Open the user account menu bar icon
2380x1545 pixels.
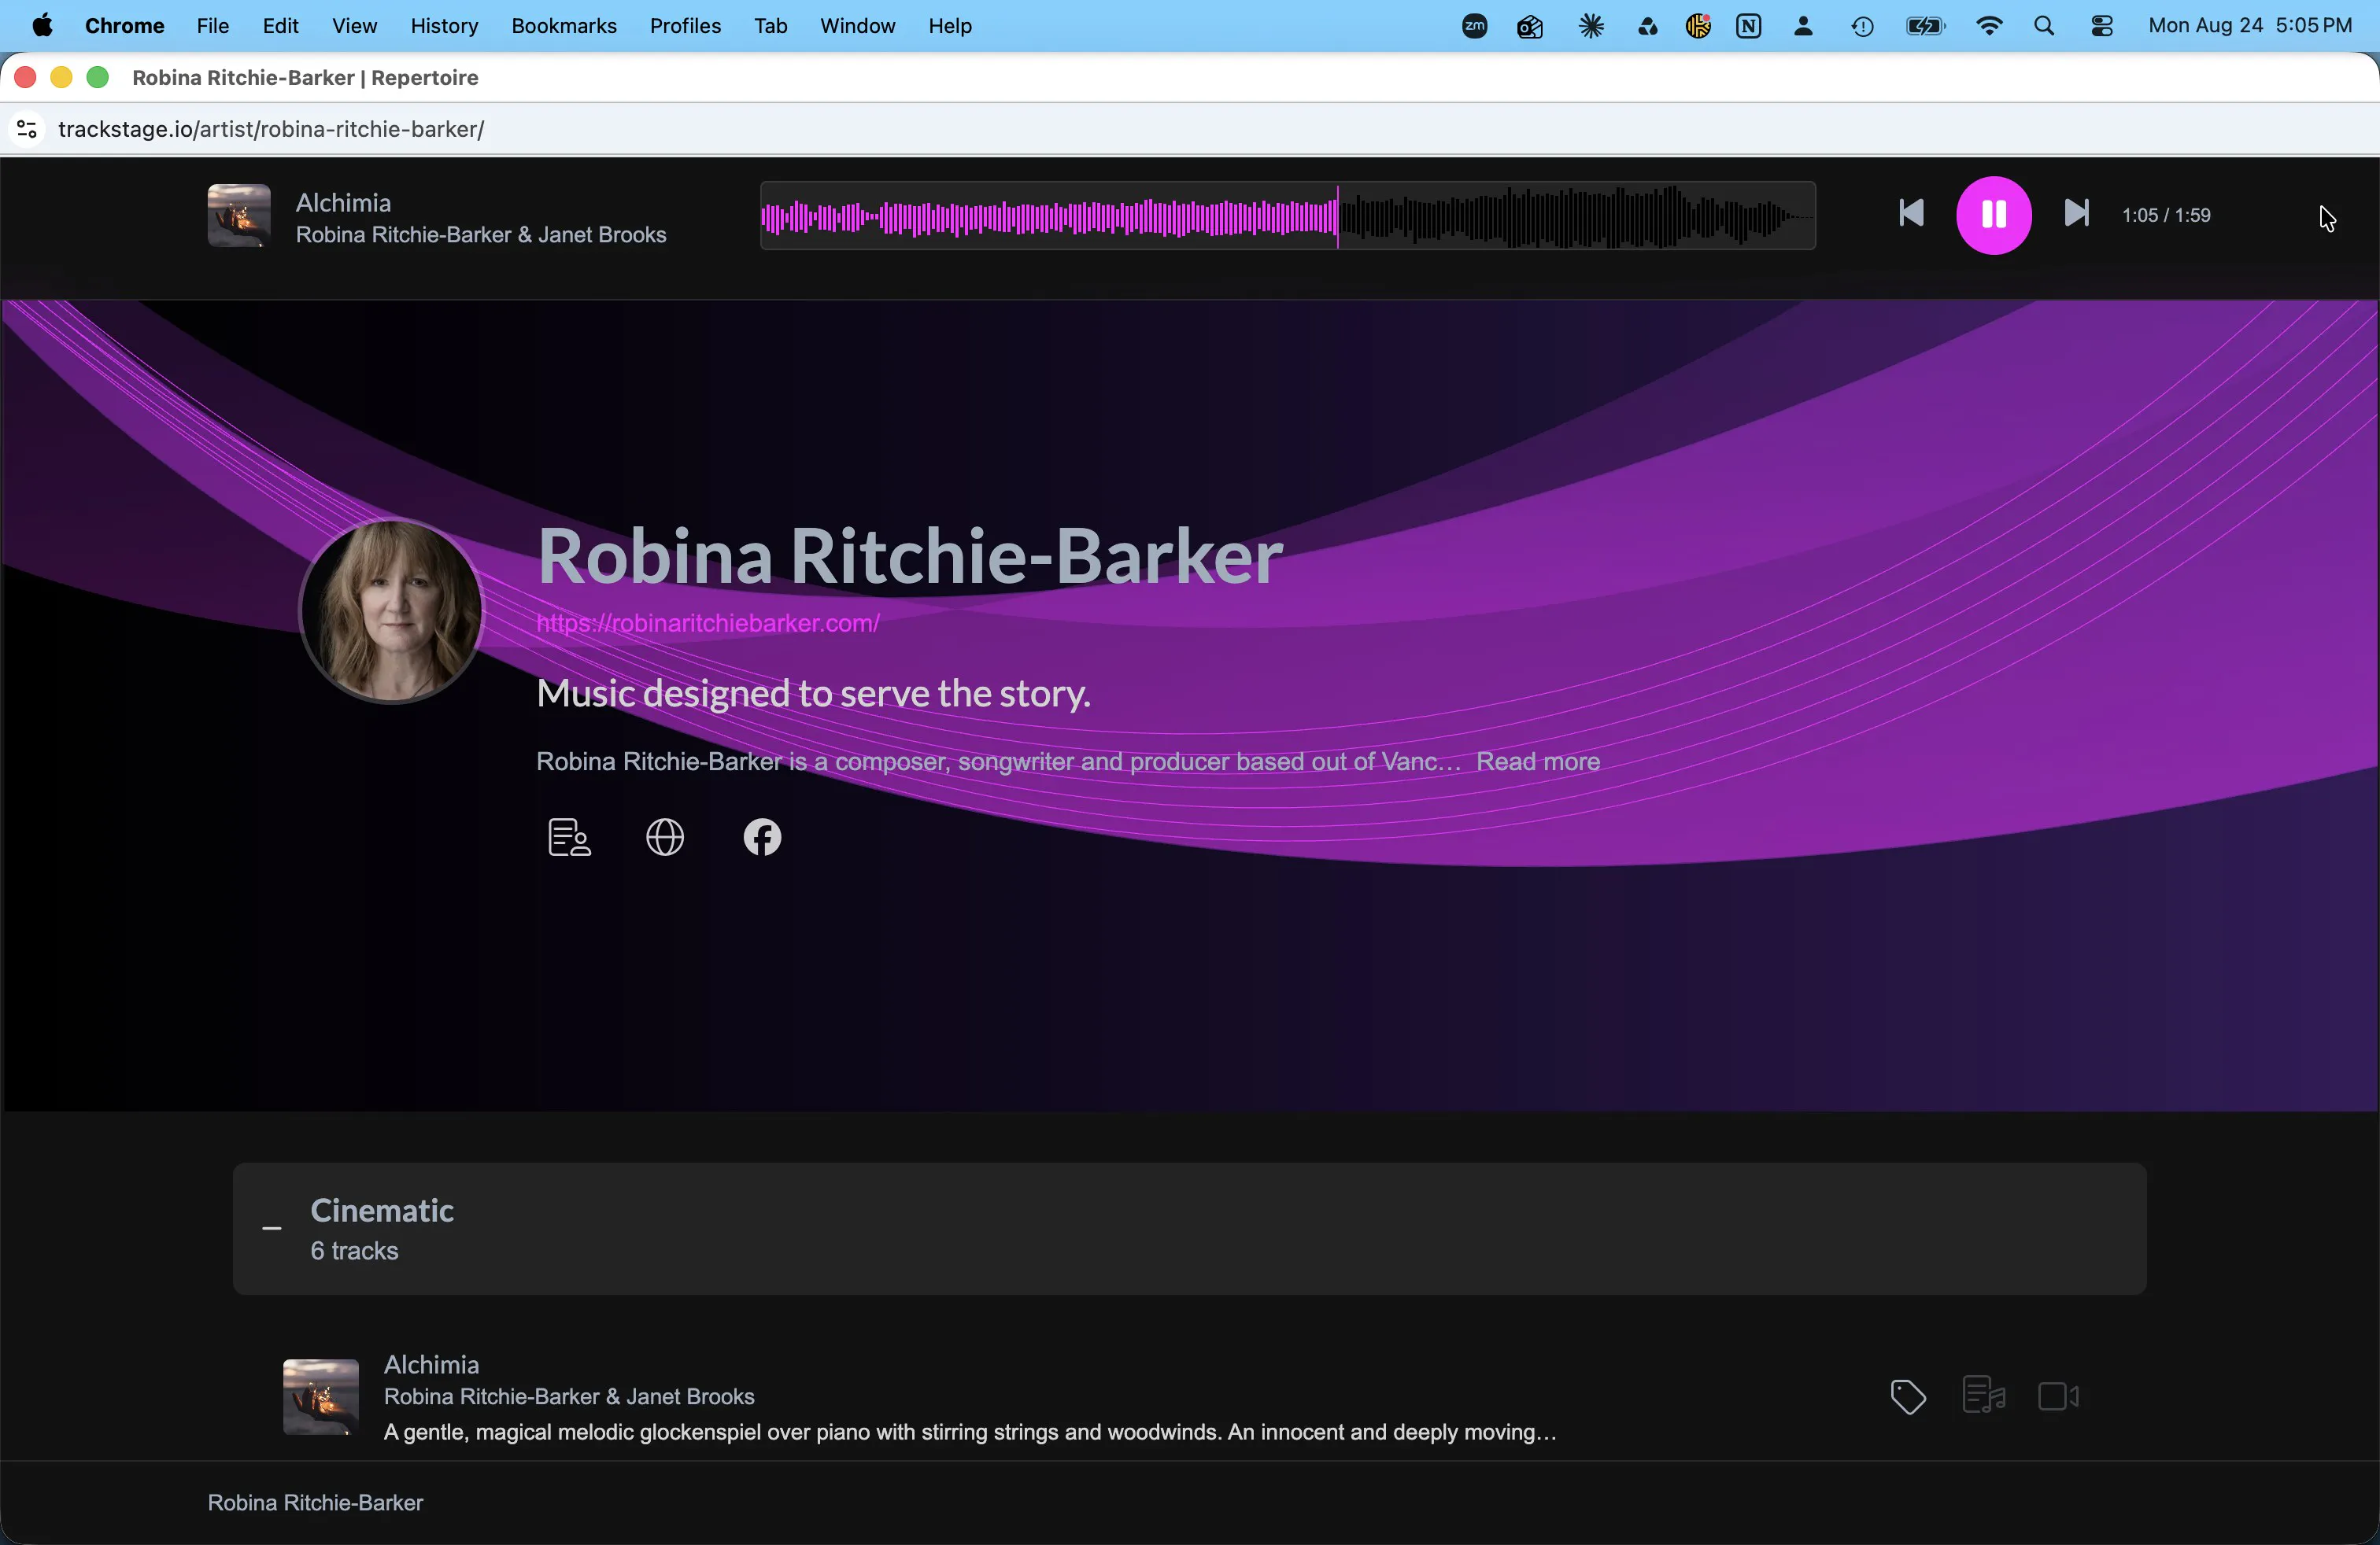click(x=1804, y=26)
